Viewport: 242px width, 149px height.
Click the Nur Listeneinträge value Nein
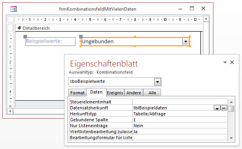180,126
